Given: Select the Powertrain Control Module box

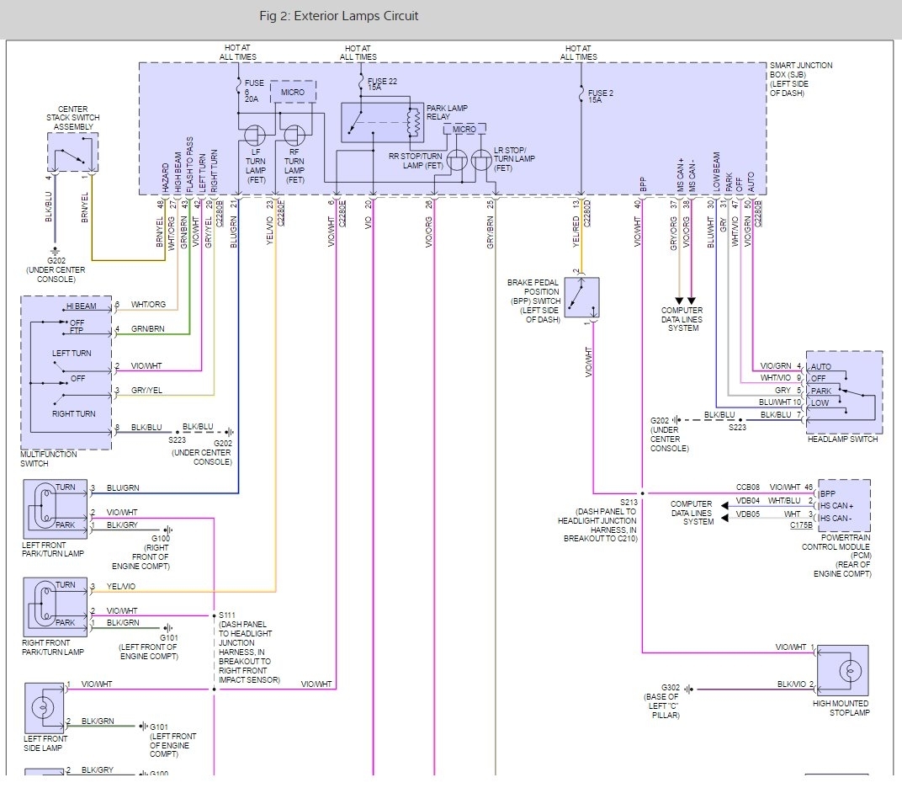Looking at the screenshot, I should (x=843, y=505).
